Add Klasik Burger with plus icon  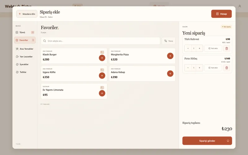click(x=102, y=58)
